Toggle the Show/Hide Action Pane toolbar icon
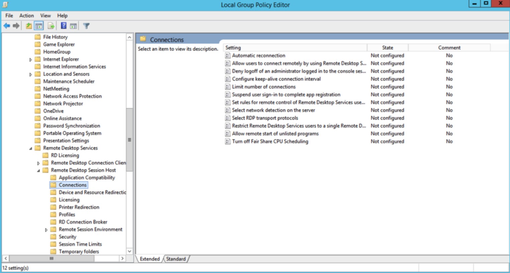This screenshot has height=273, width=510. (73, 26)
